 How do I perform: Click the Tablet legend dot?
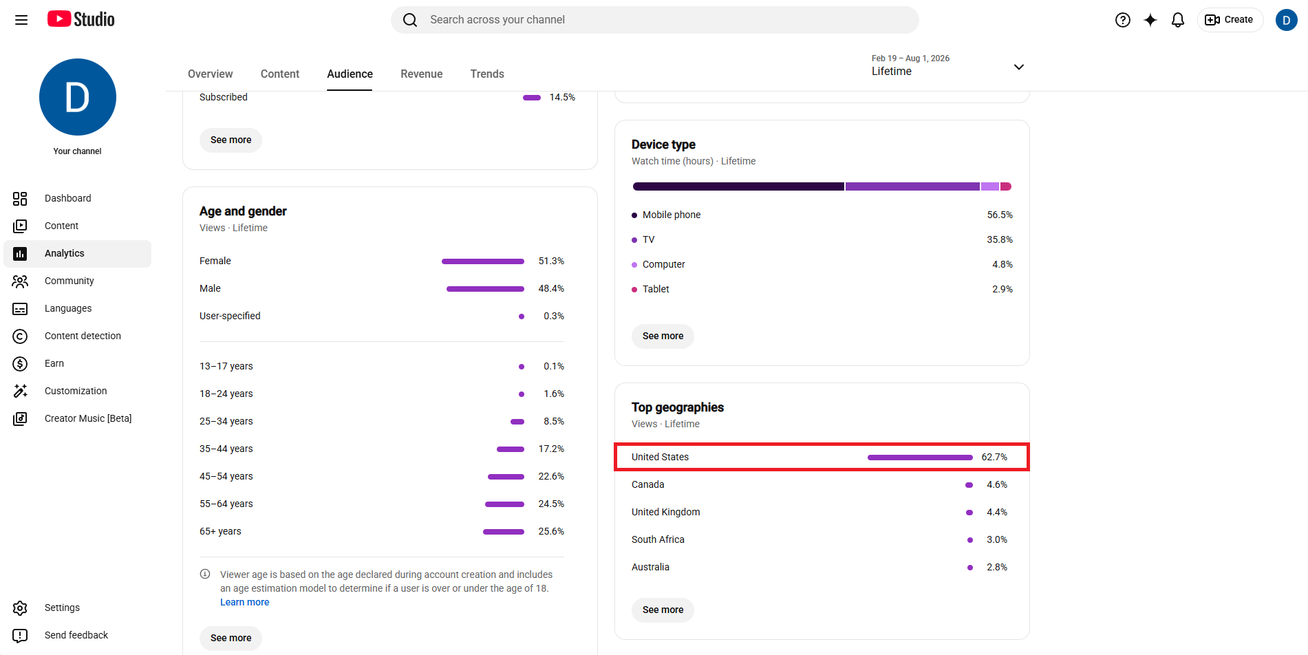[634, 290]
